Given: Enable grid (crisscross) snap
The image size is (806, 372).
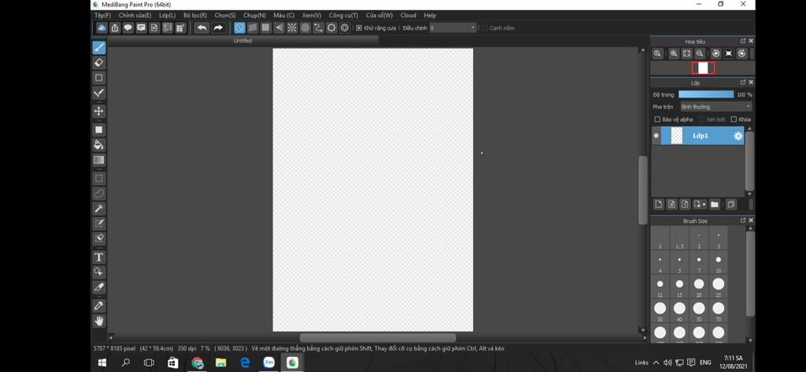Looking at the screenshot, I should pyautogui.click(x=266, y=28).
